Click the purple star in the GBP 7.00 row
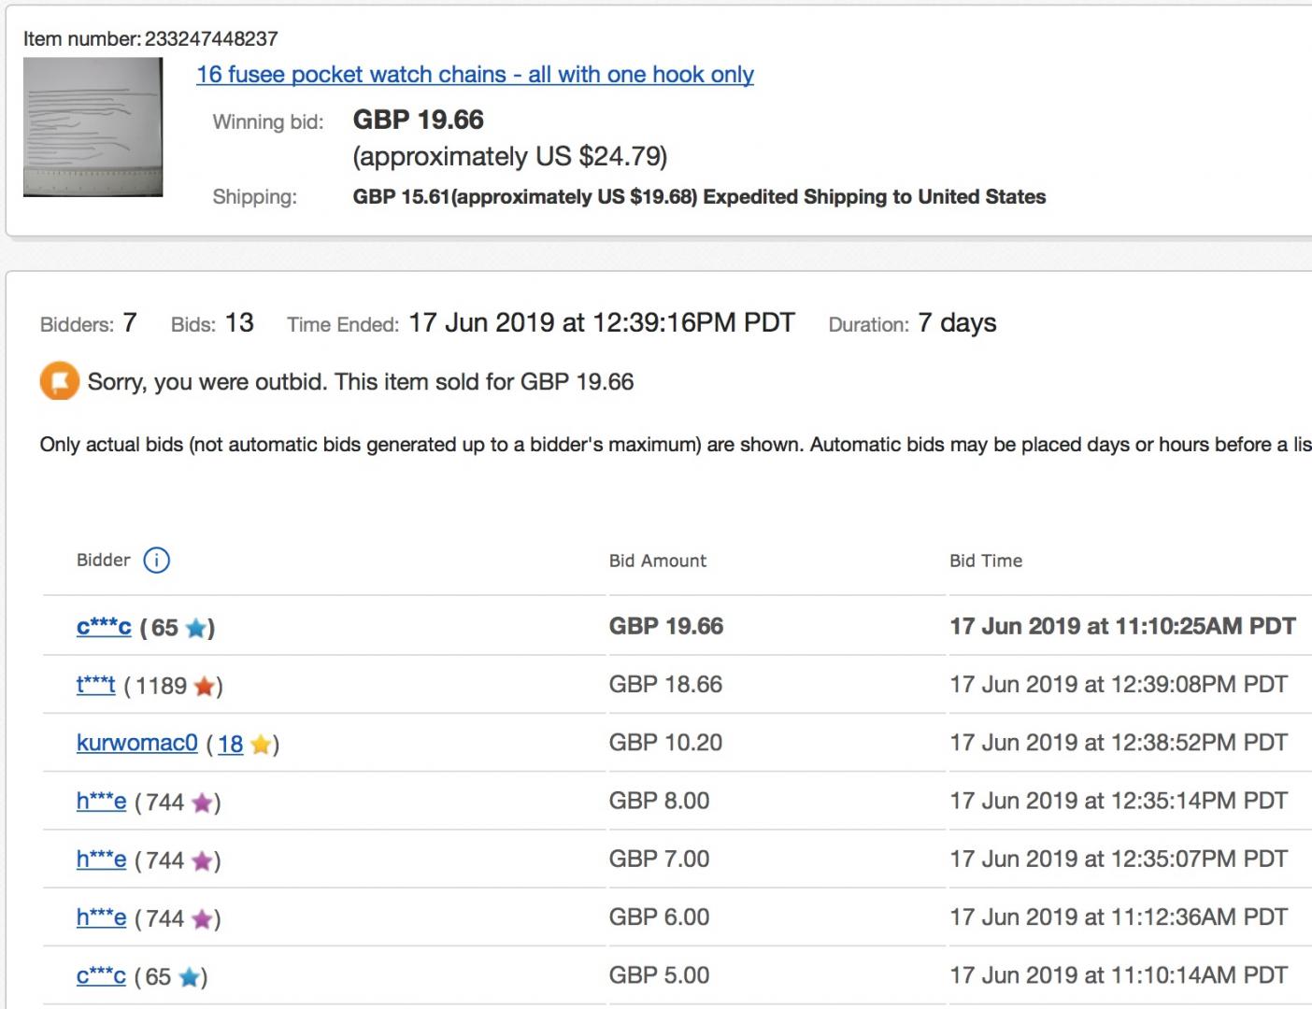This screenshot has height=1009, width=1312. point(201,860)
